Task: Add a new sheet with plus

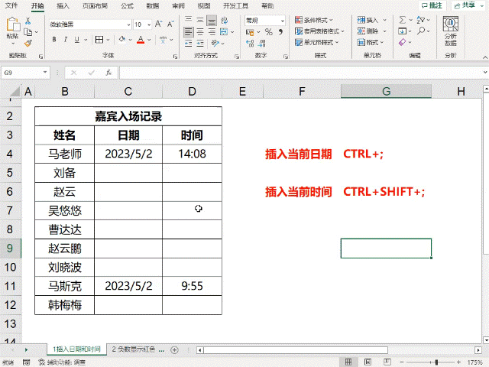Action: coord(175,350)
